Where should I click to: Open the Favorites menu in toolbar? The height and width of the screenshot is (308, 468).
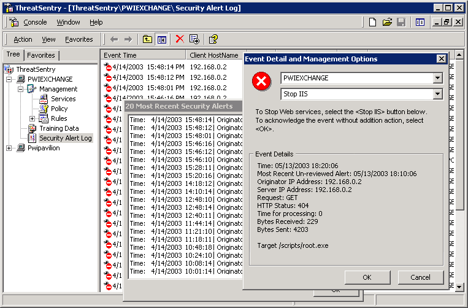coord(79,39)
